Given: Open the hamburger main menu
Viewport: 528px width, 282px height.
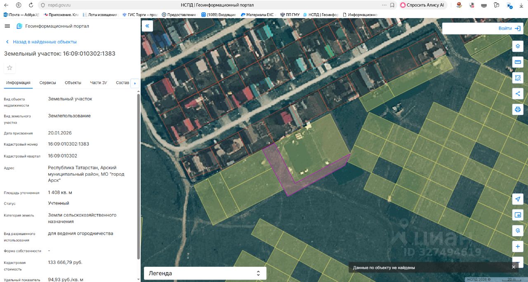Looking at the screenshot, I should click(7, 26).
